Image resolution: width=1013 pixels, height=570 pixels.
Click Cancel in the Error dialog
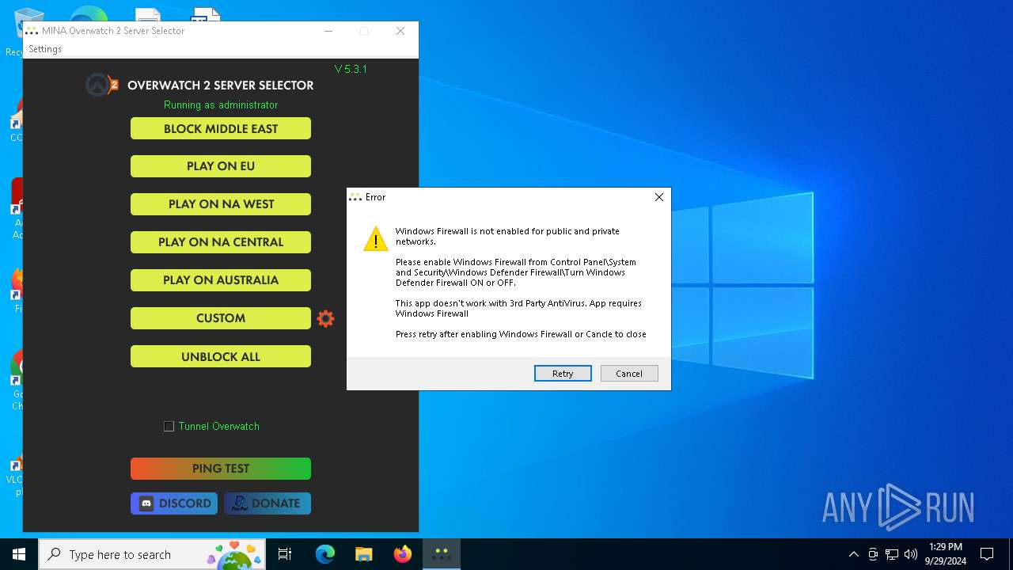(x=629, y=374)
